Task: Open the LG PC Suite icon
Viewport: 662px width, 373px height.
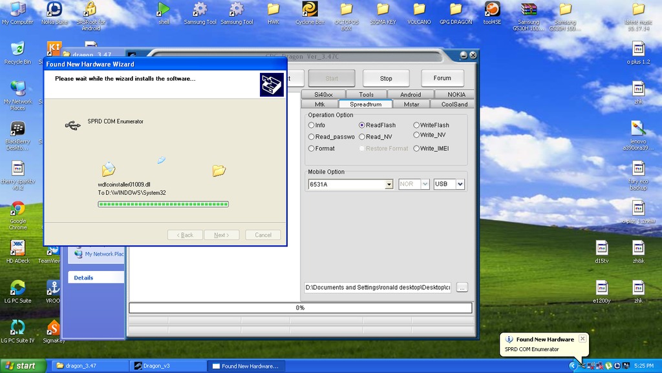Action: pos(17,288)
